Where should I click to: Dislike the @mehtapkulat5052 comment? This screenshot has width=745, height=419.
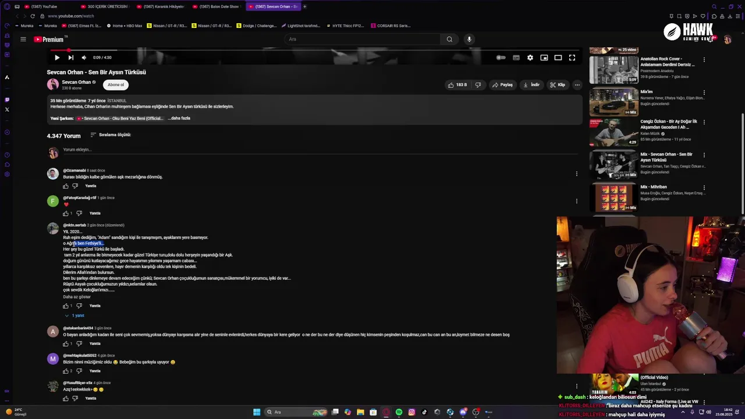(80, 371)
